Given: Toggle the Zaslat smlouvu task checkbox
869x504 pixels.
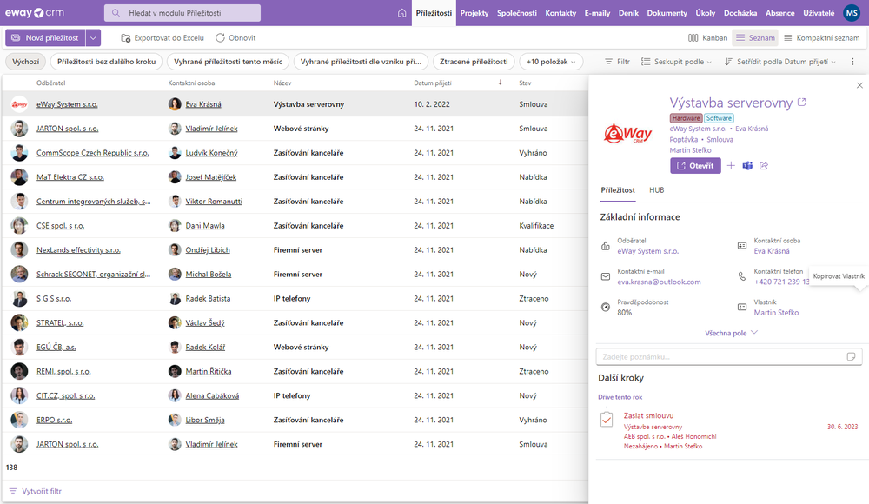Looking at the screenshot, I should tap(607, 420).
